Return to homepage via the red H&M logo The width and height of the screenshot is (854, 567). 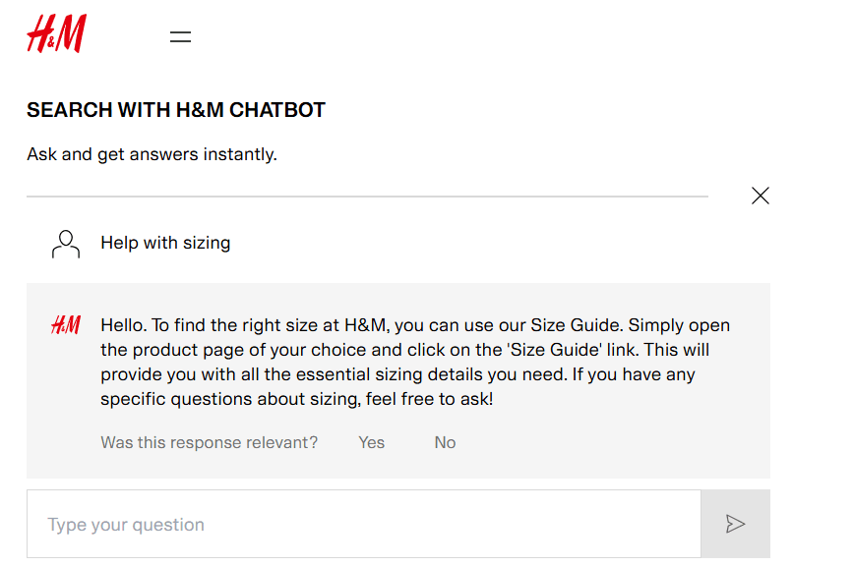tap(55, 32)
